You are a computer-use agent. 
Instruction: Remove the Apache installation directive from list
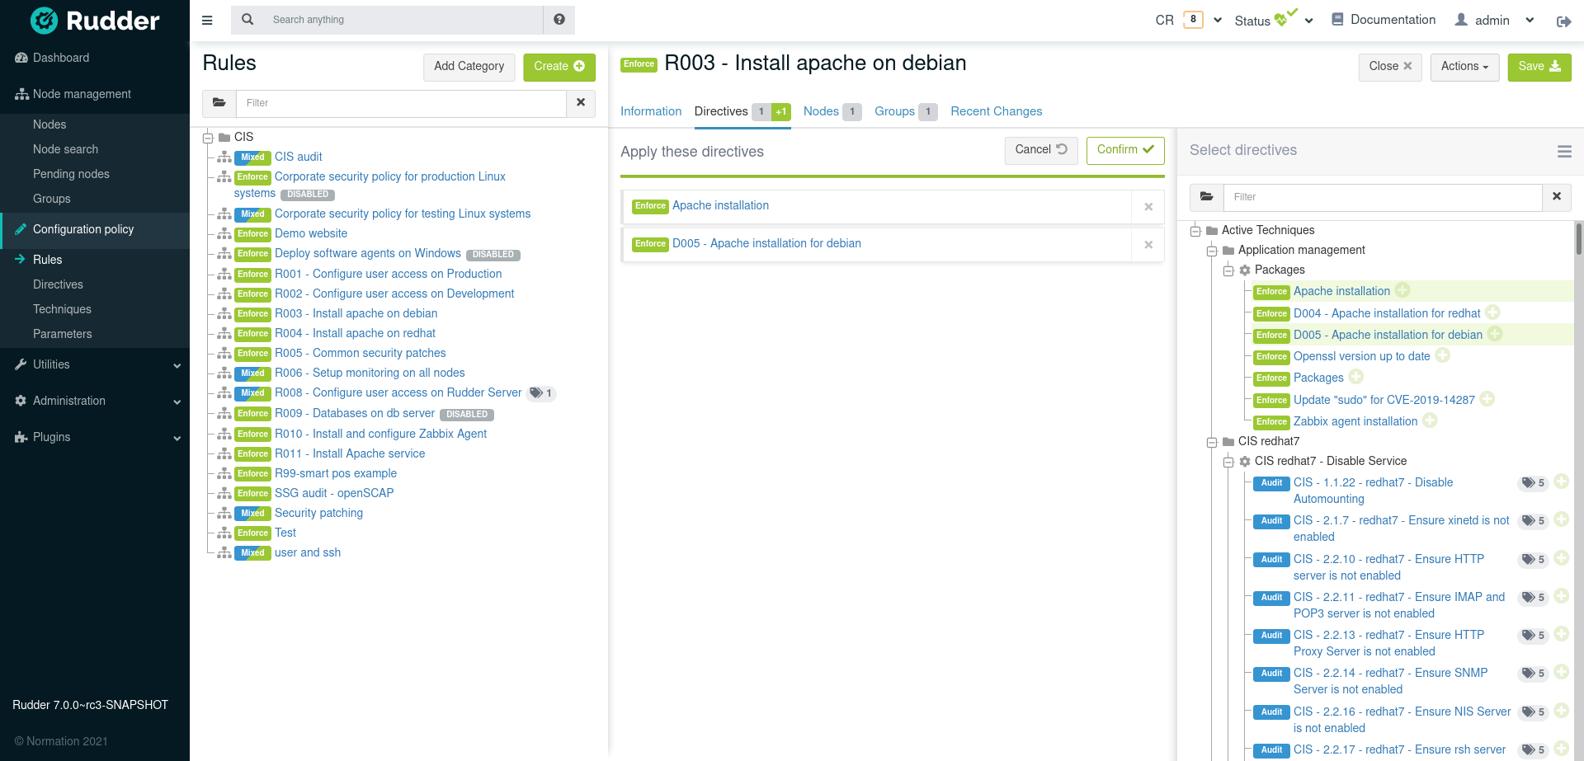[x=1148, y=207]
